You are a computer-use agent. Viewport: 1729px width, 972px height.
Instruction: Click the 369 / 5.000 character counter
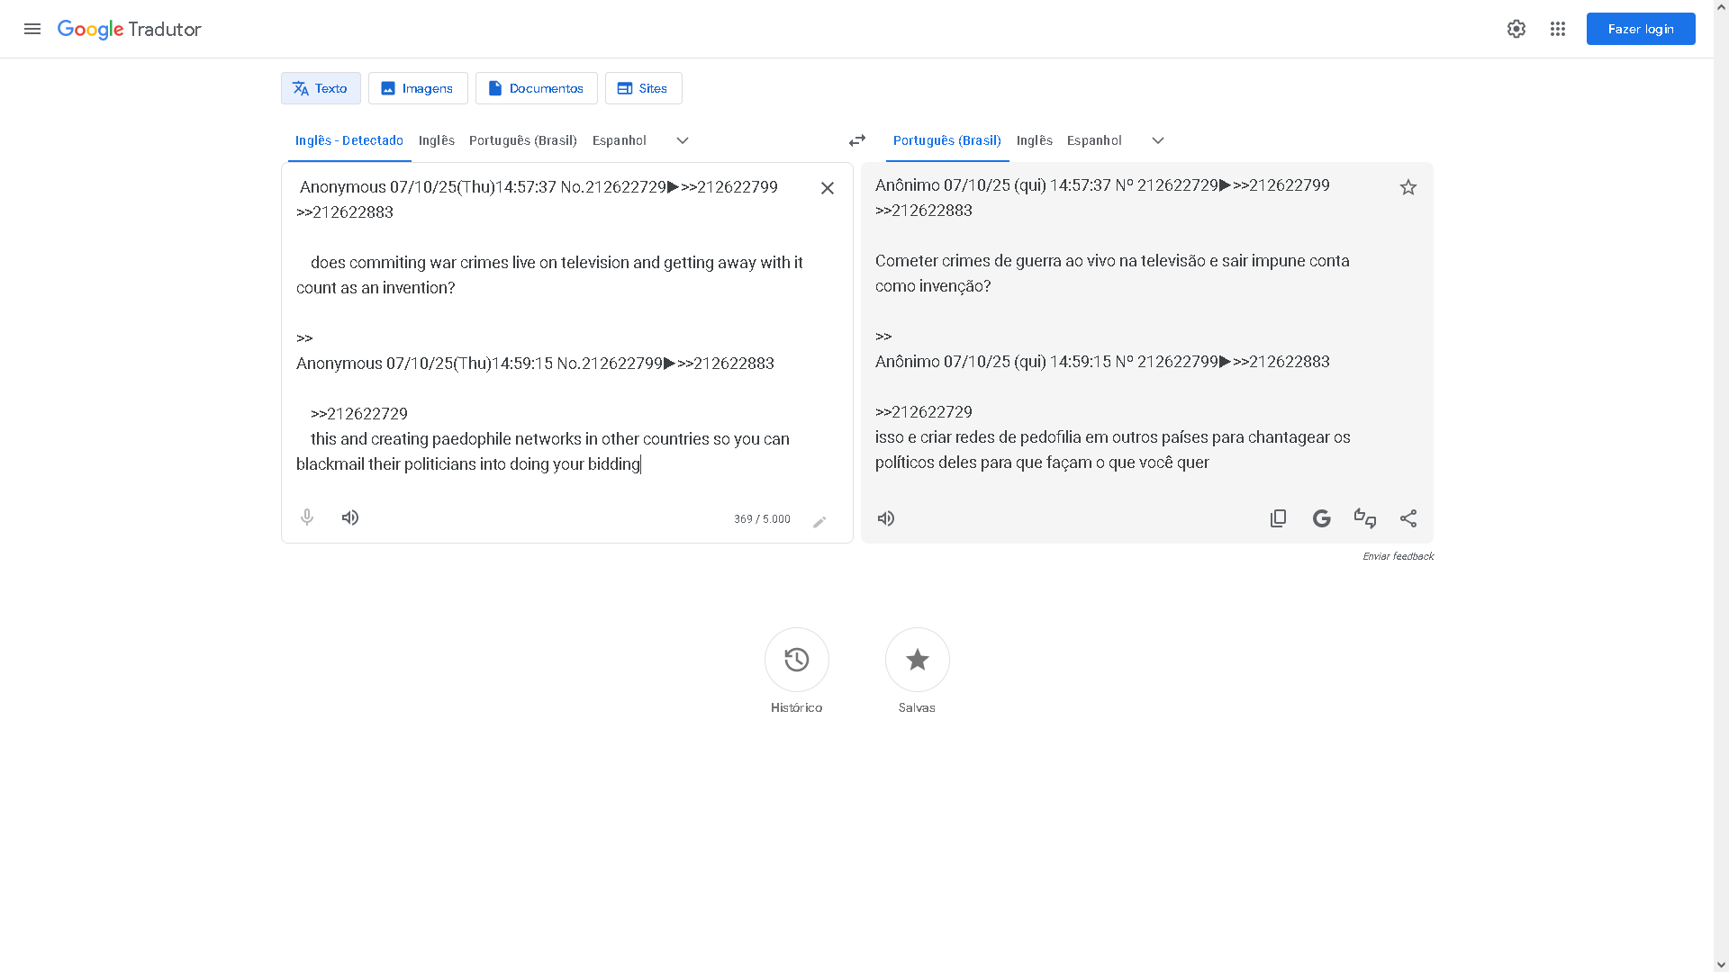coord(762,519)
